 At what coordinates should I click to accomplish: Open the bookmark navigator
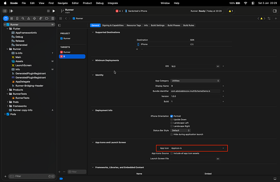pos(17,18)
